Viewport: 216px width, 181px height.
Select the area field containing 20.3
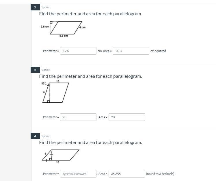(x=131, y=51)
